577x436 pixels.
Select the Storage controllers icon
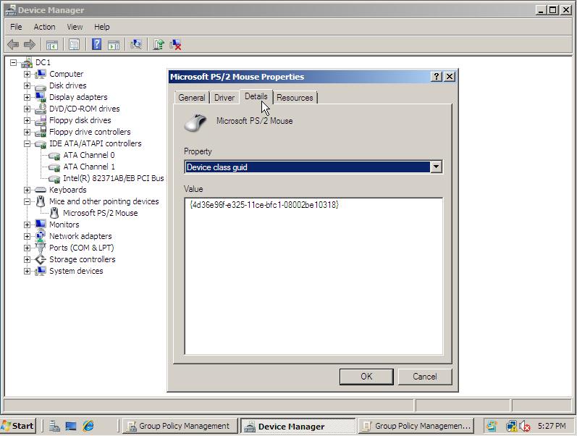coord(40,259)
